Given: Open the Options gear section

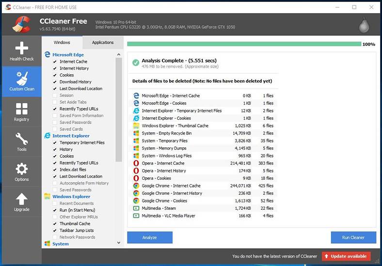Looking at the screenshot, I should (x=22, y=172).
